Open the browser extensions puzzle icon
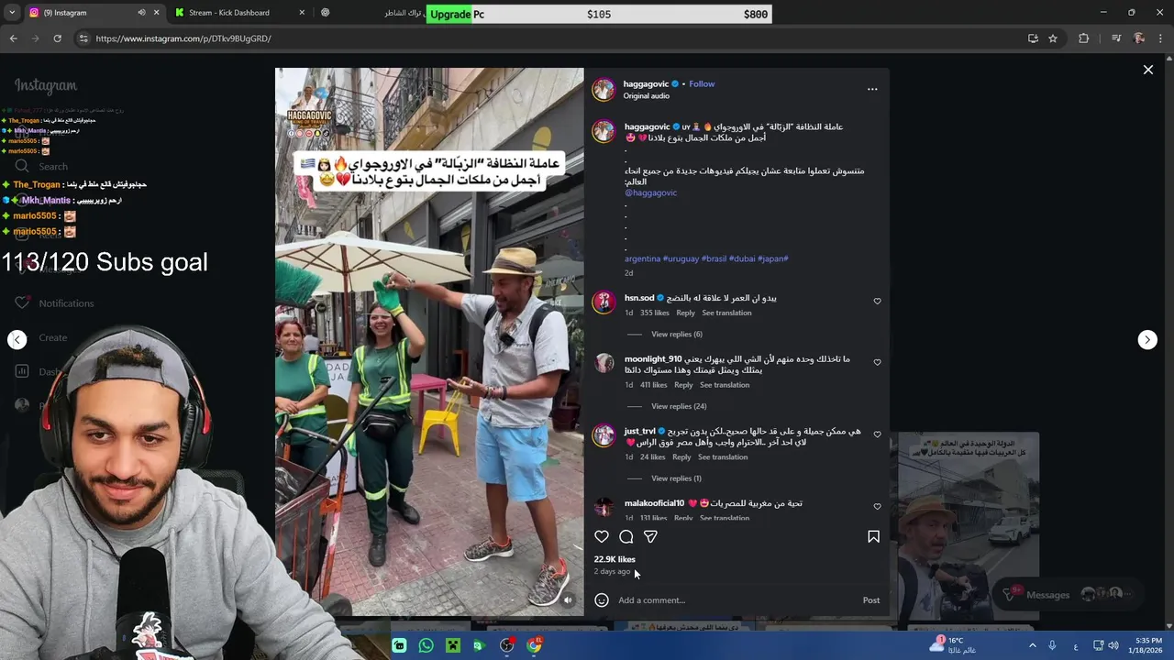This screenshot has height=660, width=1174. click(x=1083, y=38)
